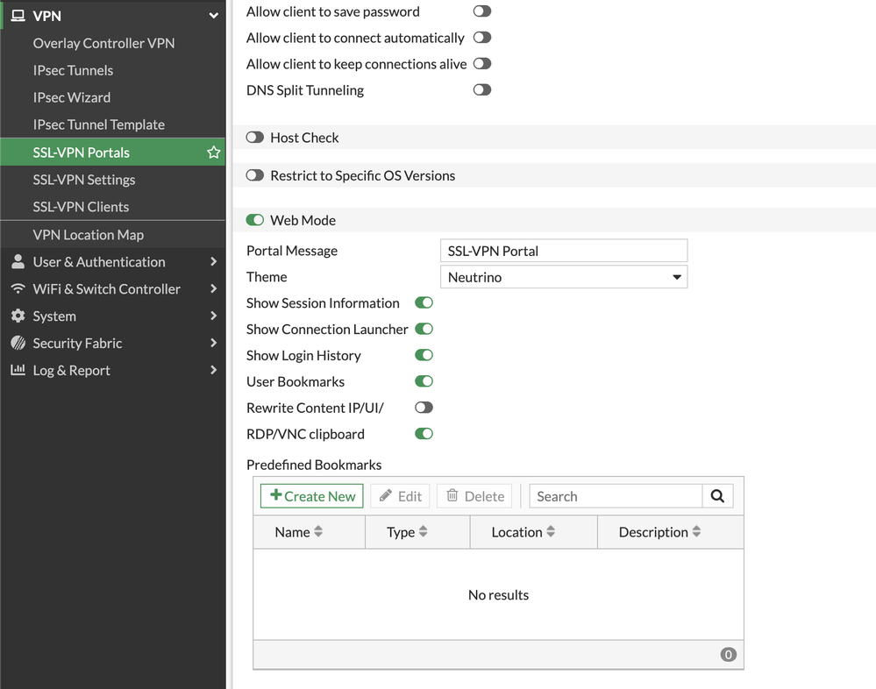Open SSL-VPN Settings in the sidebar
The image size is (876, 689).
(84, 180)
